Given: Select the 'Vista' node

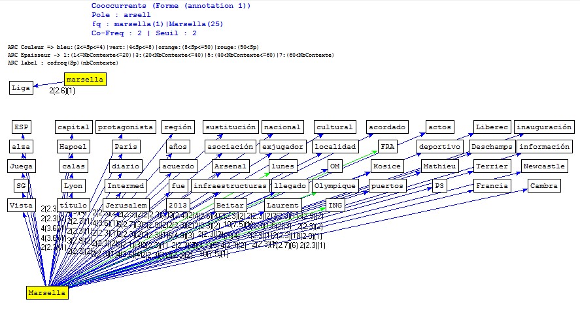Looking at the screenshot, I should point(21,205).
